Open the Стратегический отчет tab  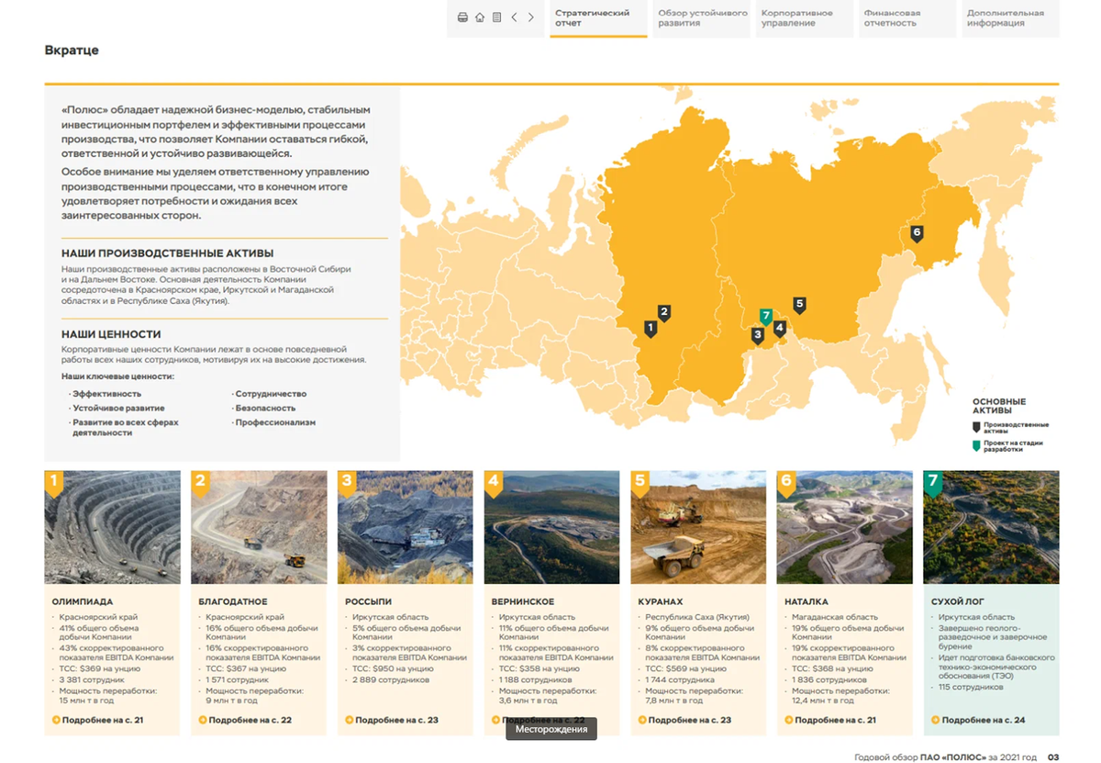coord(598,18)
